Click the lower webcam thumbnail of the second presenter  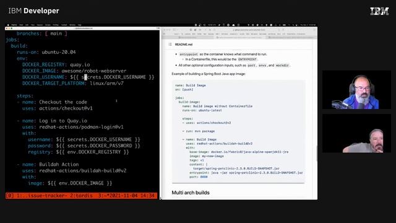pos(356,133)
